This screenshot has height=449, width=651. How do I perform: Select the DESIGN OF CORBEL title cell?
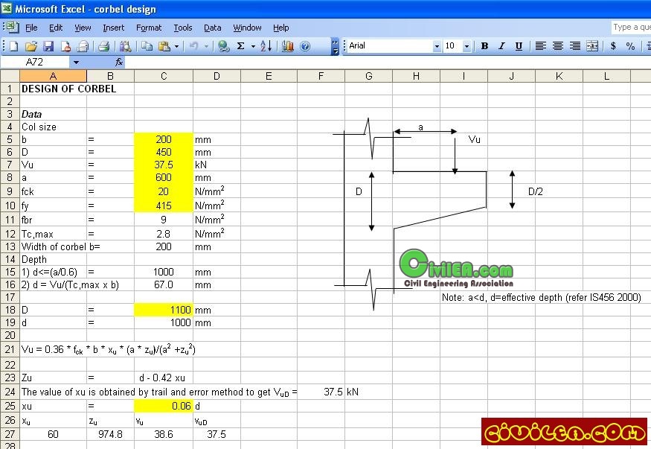coord(53,89)
